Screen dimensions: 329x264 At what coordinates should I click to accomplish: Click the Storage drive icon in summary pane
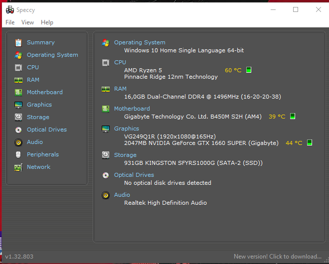tap(106, 155)
